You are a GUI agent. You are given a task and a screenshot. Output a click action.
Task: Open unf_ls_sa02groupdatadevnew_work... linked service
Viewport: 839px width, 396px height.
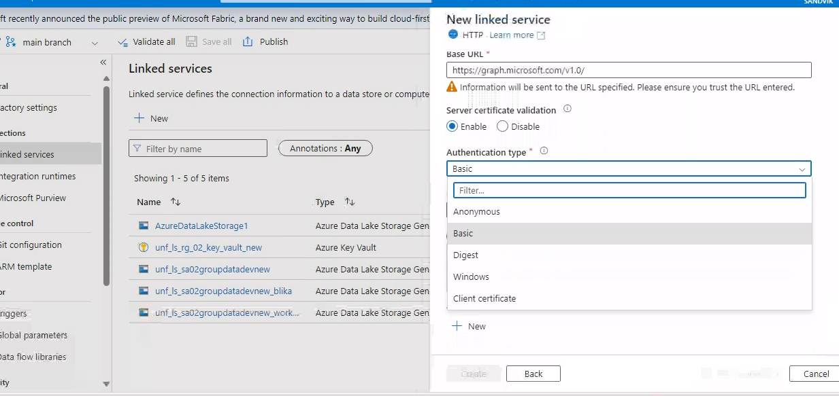tap(227, 313)
